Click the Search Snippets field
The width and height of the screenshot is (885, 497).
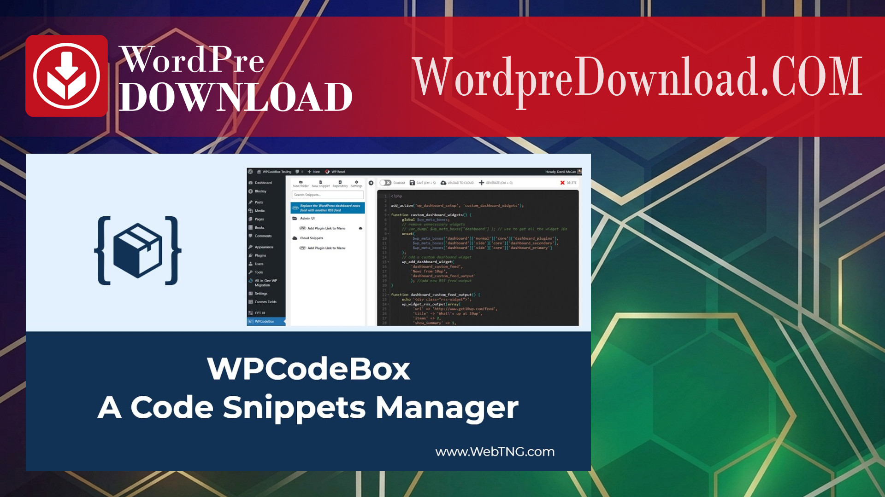tap(328, 195)
